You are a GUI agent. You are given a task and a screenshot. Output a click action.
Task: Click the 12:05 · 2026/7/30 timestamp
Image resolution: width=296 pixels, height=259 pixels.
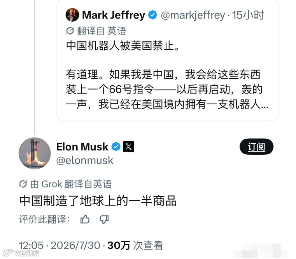60,245
